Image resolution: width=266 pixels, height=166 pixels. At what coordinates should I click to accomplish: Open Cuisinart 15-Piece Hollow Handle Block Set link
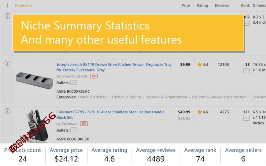coord(110,115)
